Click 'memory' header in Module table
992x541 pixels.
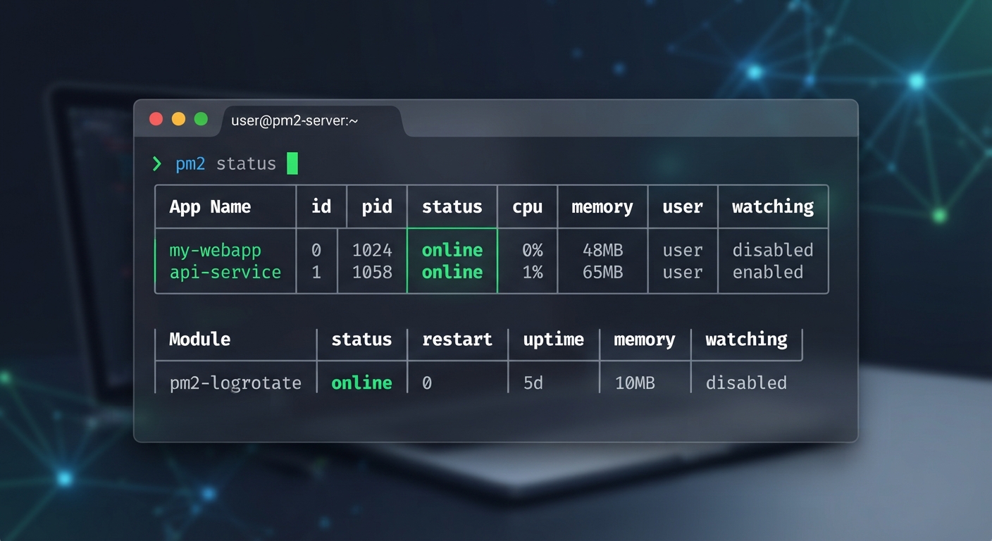click(645, 340)
